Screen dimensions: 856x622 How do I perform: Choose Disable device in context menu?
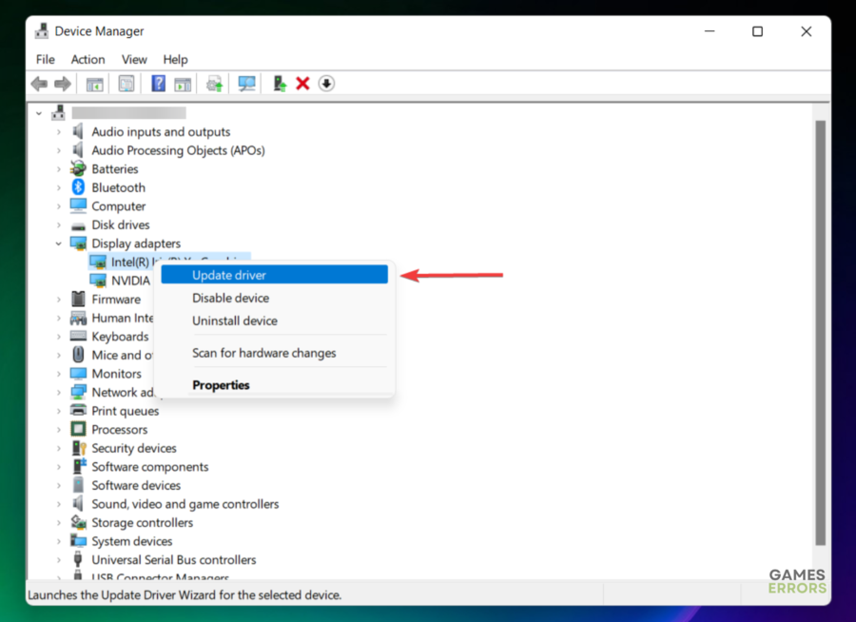click(230, 298)
